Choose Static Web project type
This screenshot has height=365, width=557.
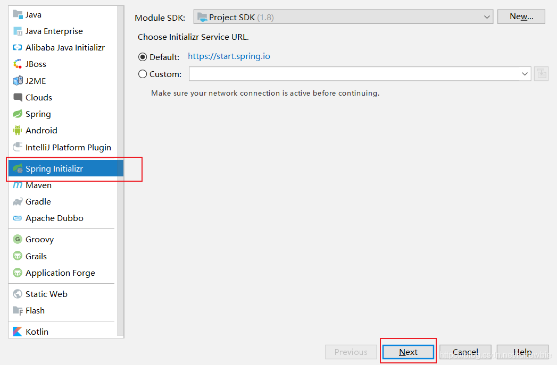pos(63,294)
